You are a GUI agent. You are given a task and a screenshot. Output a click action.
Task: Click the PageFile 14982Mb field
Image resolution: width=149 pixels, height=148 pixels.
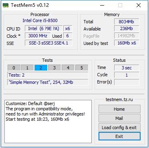(127, 36)
